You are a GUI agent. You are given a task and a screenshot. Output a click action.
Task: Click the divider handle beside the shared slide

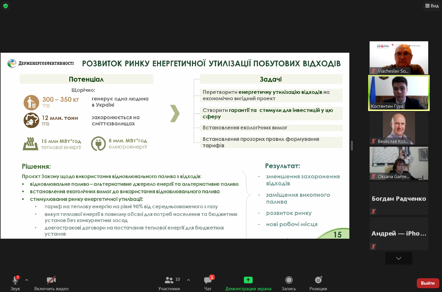[x=352, y=146]
